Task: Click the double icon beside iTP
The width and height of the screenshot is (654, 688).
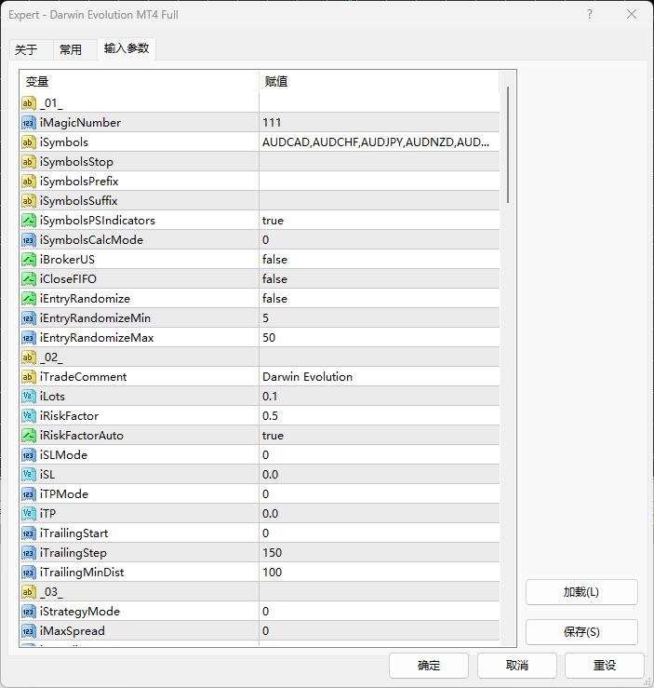Action: click(29, 513)
